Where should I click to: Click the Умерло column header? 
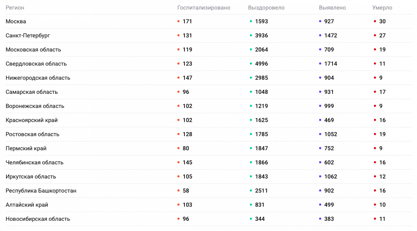point(382,8)
